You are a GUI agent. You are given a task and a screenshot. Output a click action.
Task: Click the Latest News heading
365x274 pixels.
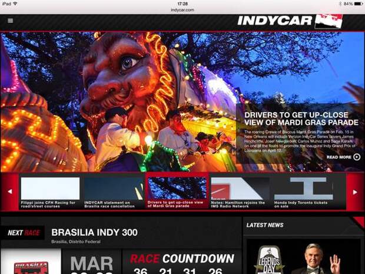[265, 225]
